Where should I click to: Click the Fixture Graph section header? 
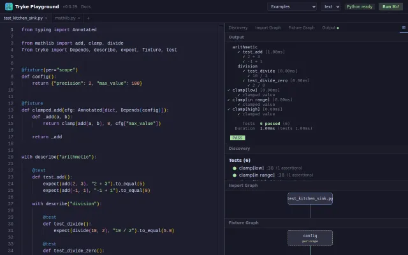244,222
